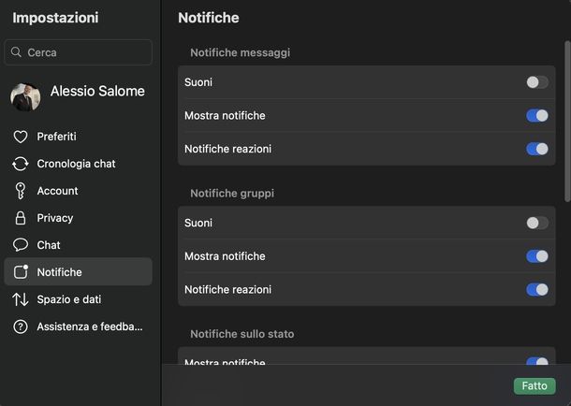Click the up-down arrows icon for Spazio e dati

(21, 299)
